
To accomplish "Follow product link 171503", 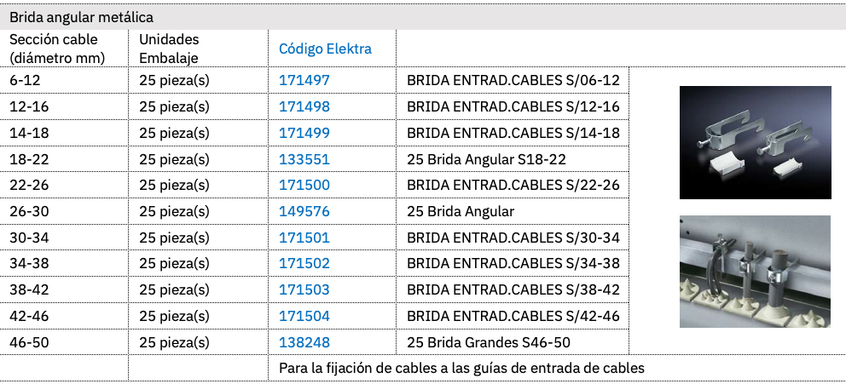I will click(304, 290).
